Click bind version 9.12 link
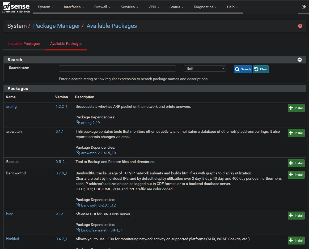This screenshot has width=309, height=249. tap(59, 214)
